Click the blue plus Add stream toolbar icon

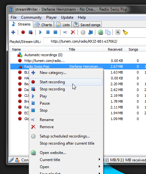(13, 32)
